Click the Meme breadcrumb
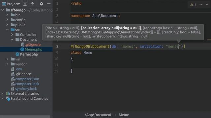211x118 pixels. (124, 115)
